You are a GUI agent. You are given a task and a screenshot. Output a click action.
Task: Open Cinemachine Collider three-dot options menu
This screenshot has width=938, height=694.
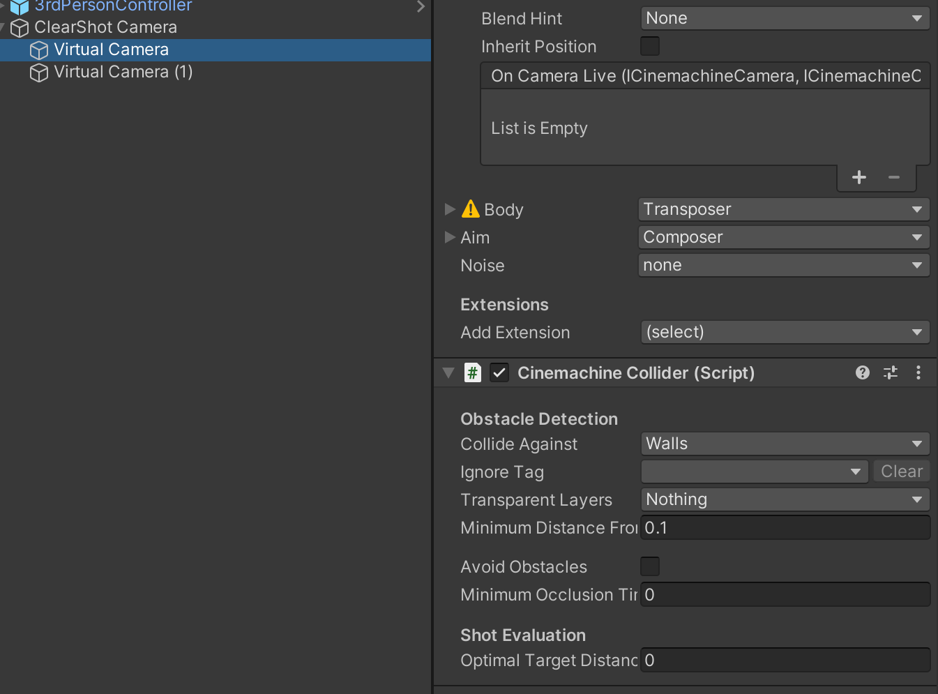coord(918,372)
